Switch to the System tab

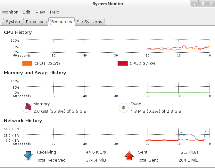tap(13, 22)
